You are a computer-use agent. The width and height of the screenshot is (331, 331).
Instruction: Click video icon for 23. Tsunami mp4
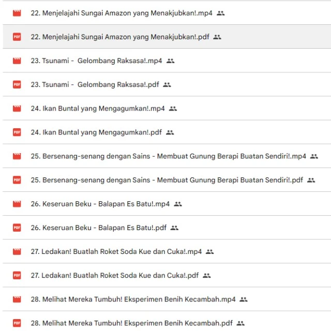point(17,61)
